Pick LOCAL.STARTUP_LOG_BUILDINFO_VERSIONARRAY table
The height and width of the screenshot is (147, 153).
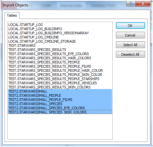coord(60,33)
